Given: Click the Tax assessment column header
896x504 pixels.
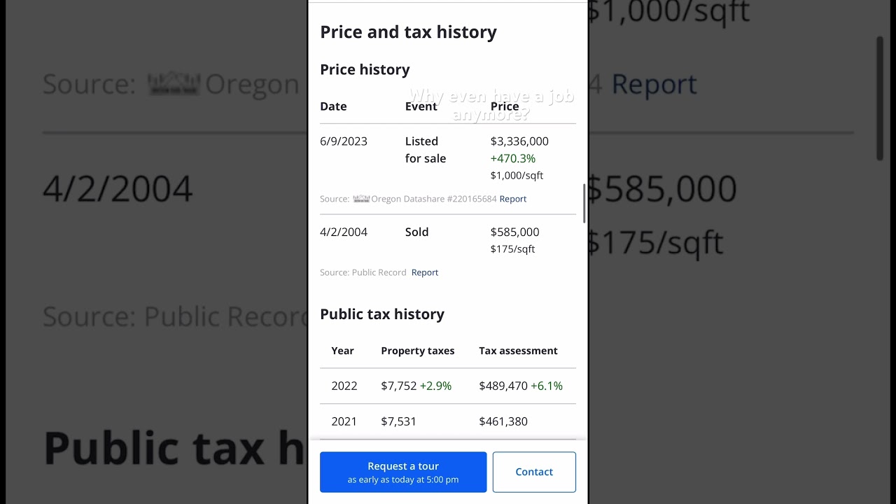Looking at the screenshot, I should point(518,351).
